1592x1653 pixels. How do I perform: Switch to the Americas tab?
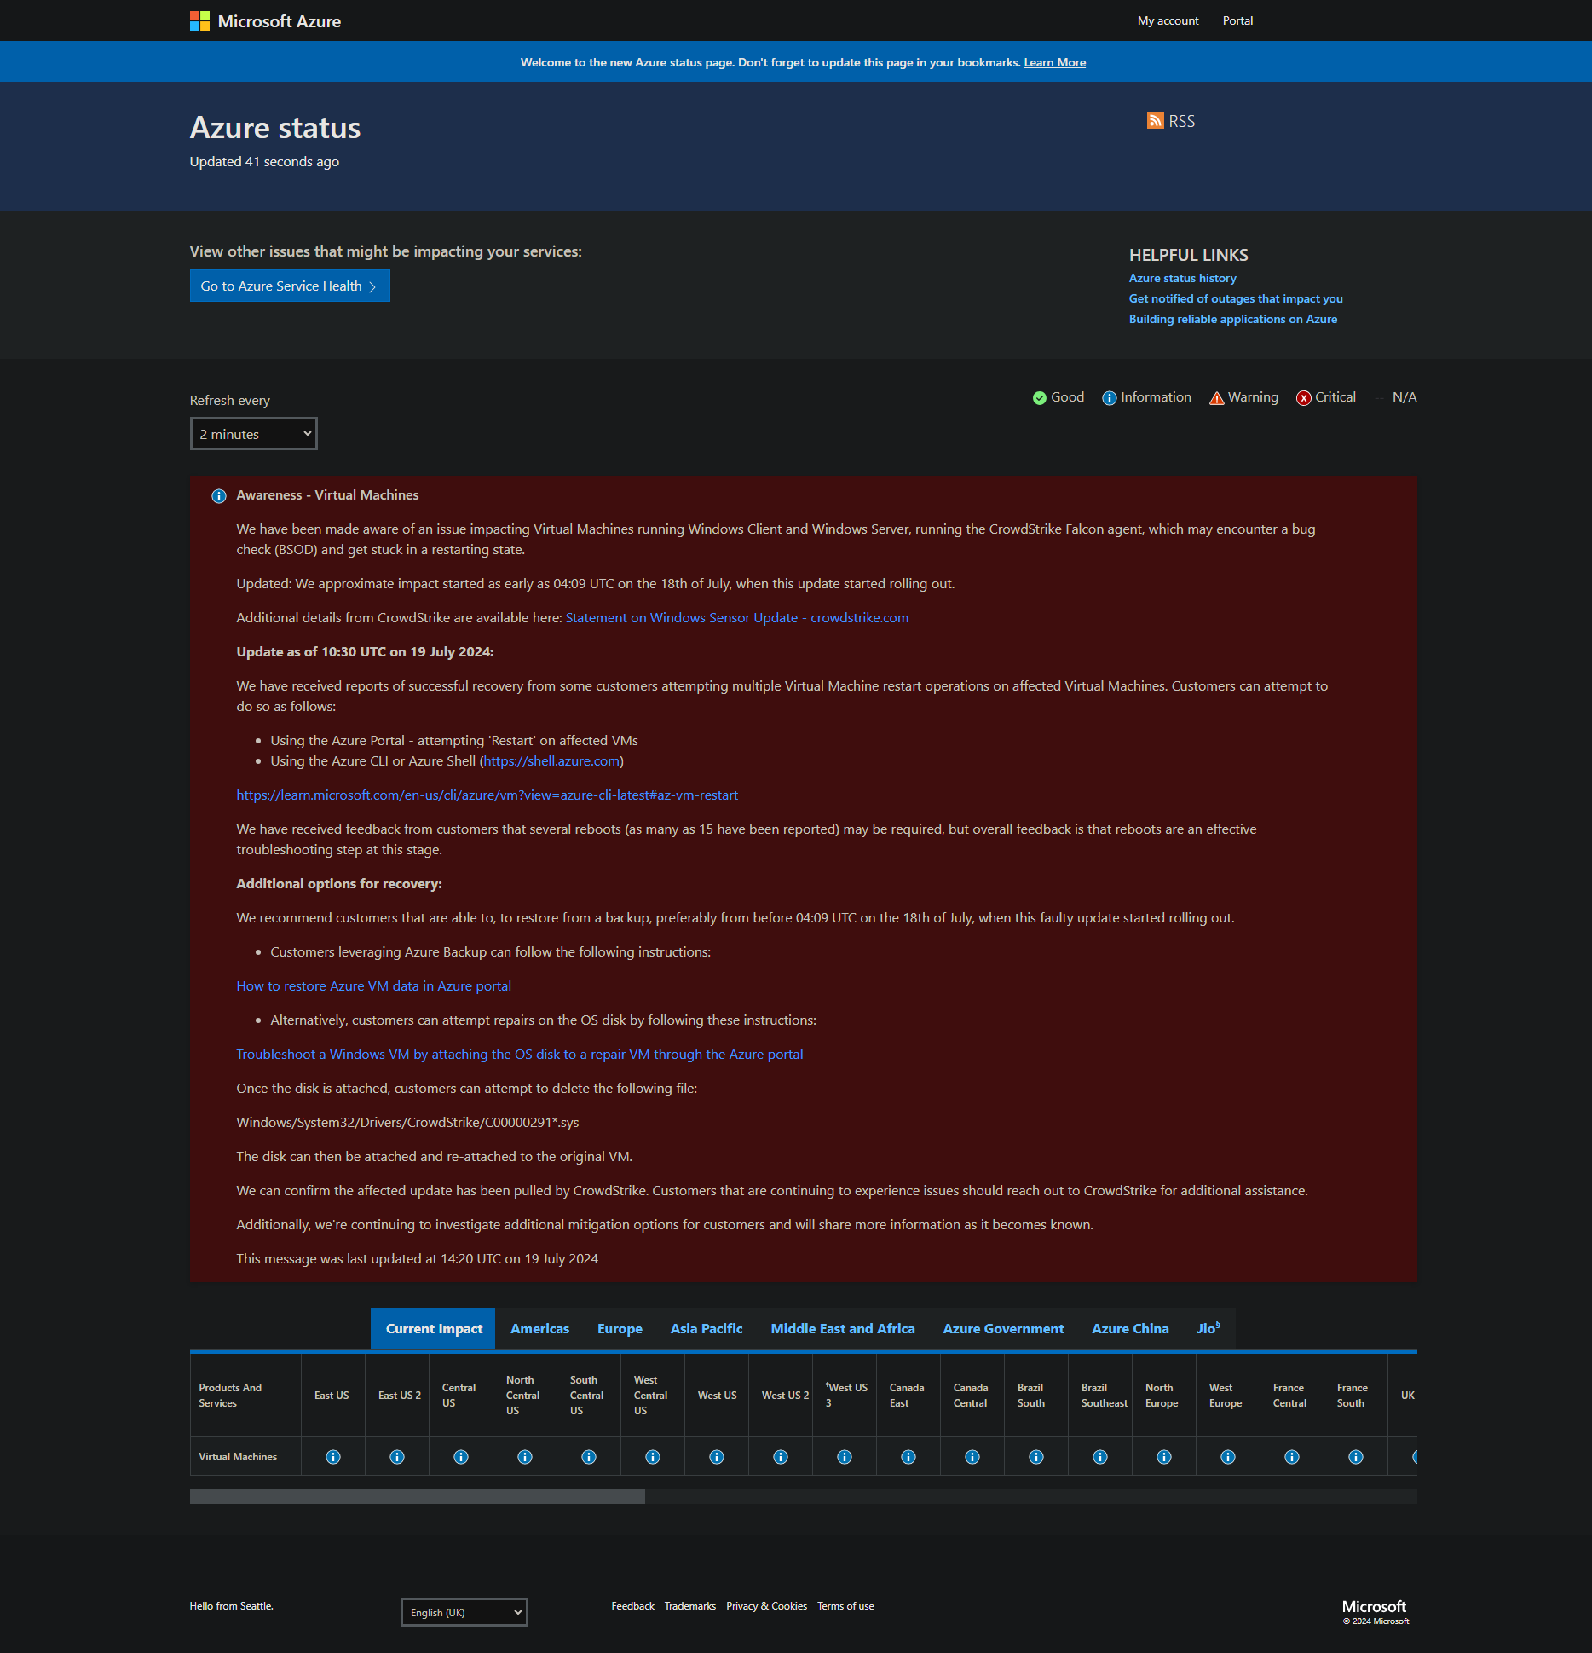pos(540,1328)
